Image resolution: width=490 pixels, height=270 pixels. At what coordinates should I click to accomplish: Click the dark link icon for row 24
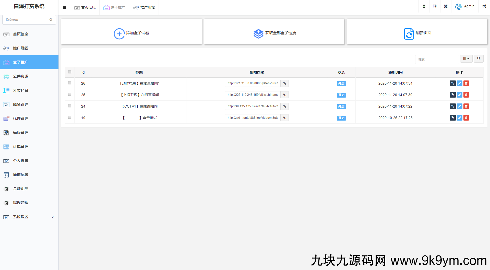coord(453,106)
